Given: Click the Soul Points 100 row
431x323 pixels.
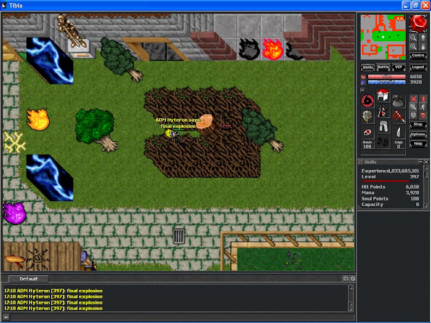Looking at the screenshot, I should click(x=390, y=199).
